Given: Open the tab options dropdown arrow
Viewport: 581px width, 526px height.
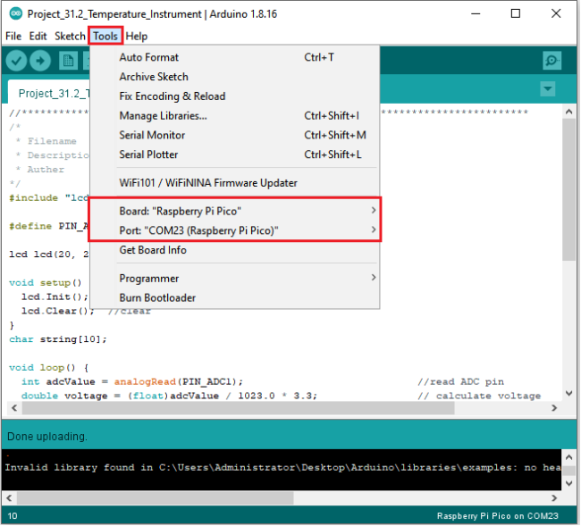Looking at the screenshot, I should tap(548, 88).
